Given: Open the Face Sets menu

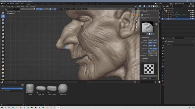Looking at the screenshot, I should (x=32, y=6).
